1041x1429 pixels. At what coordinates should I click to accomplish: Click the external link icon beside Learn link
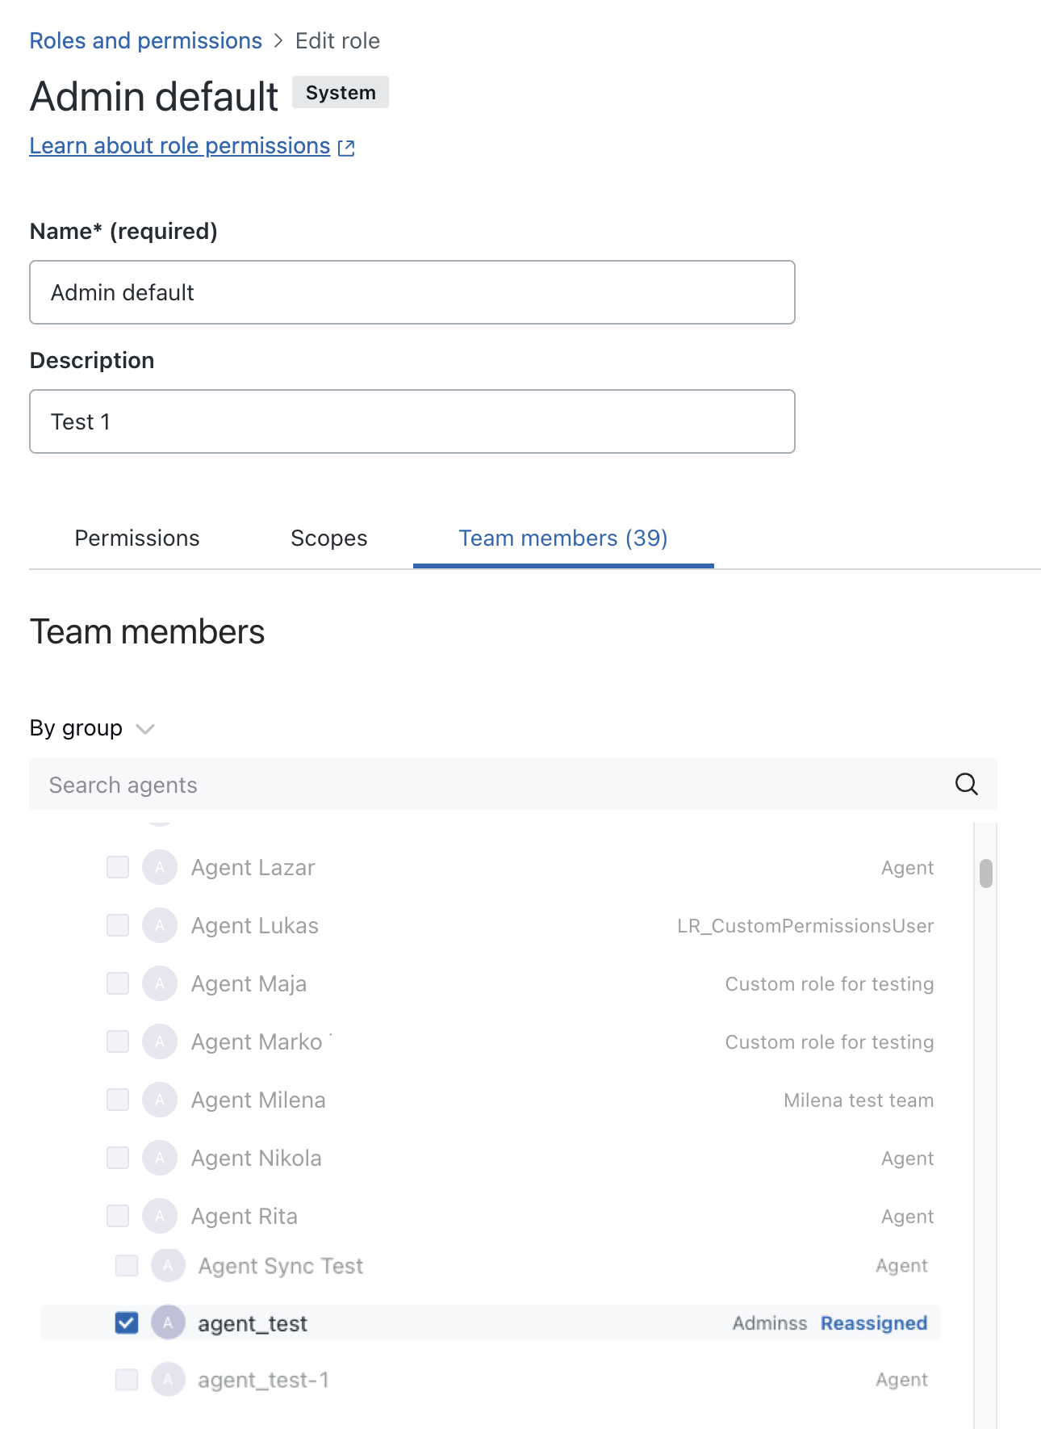[x=346, y=147]
